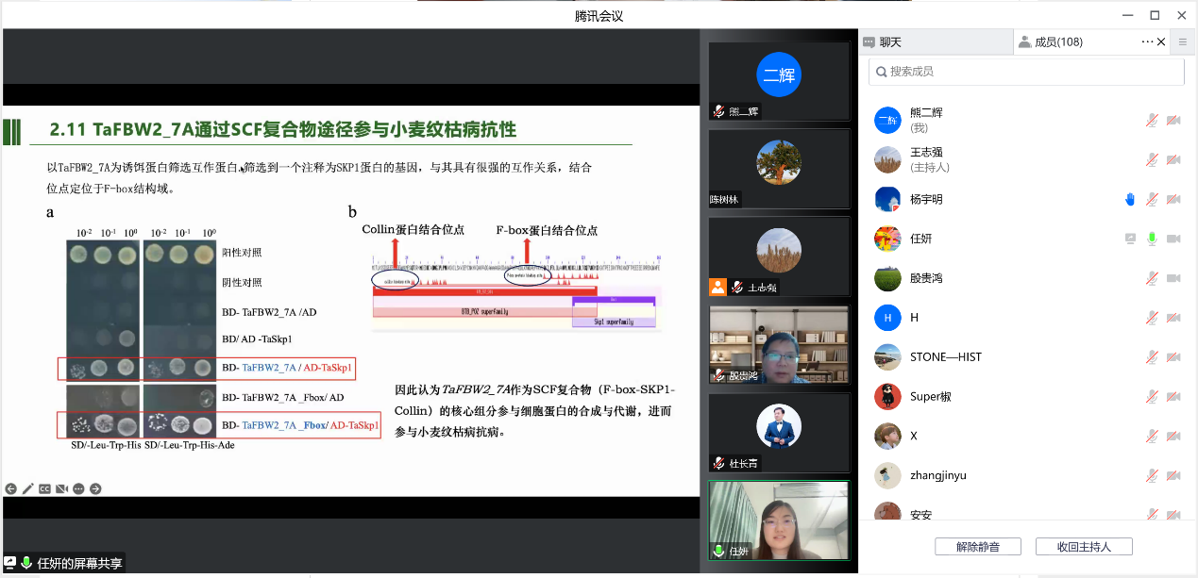Click 杨宇明's raised hand icon
1198x578 pixels.
point(1130,199)
